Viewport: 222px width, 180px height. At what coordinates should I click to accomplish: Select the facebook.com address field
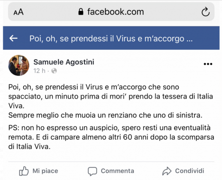111,12
